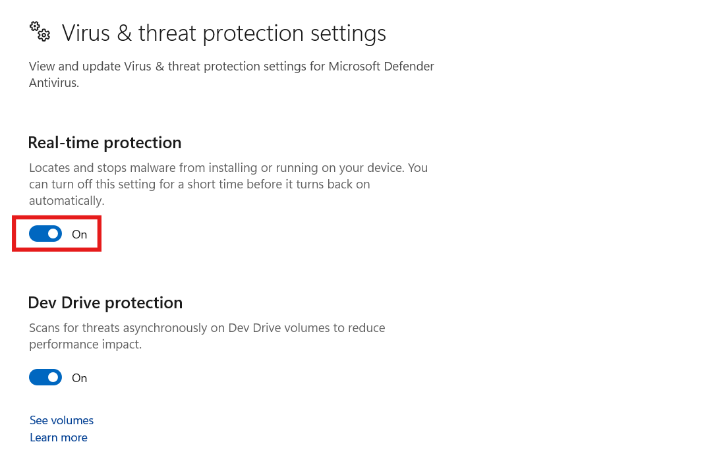Click the page title 'Virus & threat protection settings'

tap(223, 32)
